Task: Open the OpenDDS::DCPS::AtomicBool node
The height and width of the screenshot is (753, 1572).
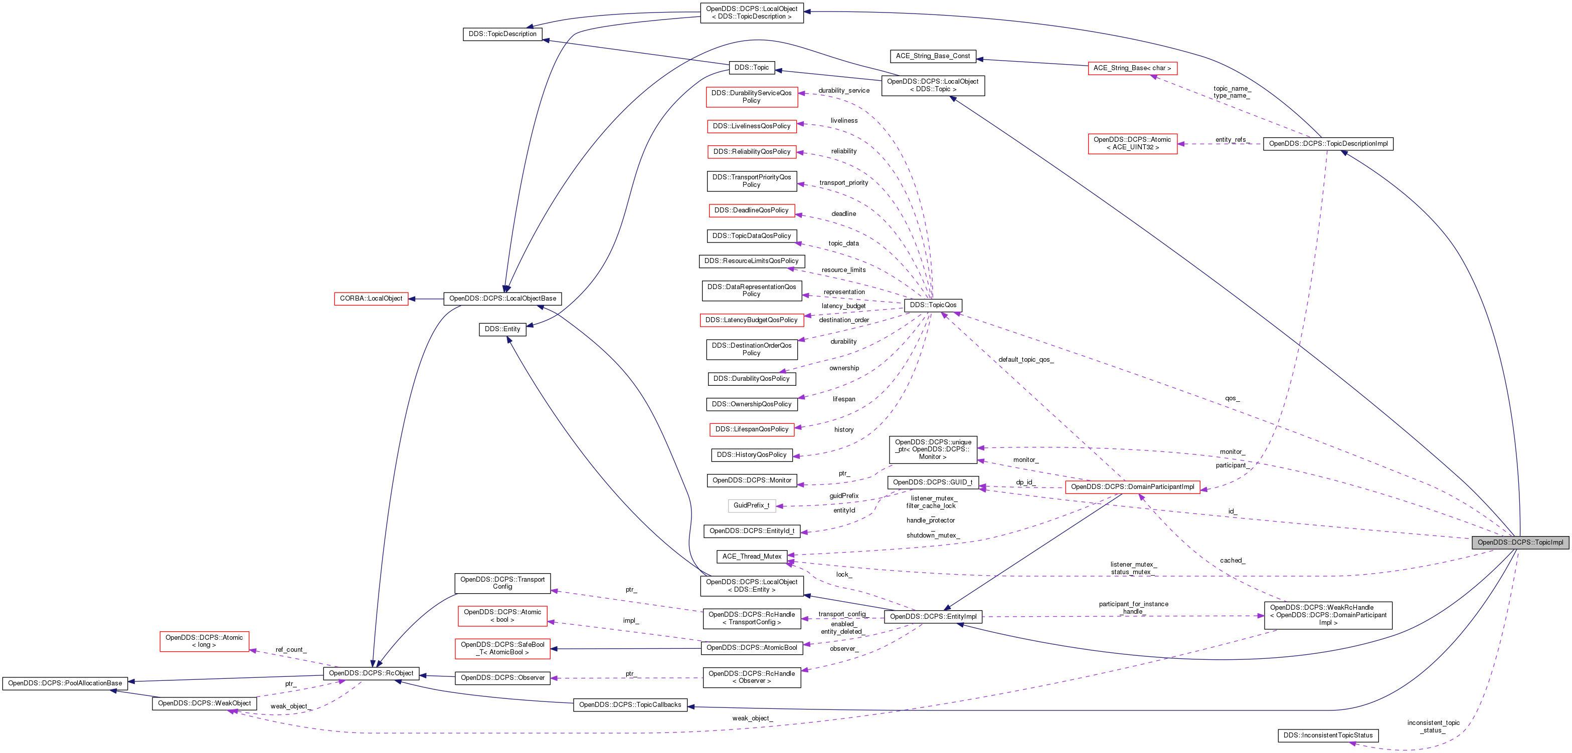Action: click(751, 648)
